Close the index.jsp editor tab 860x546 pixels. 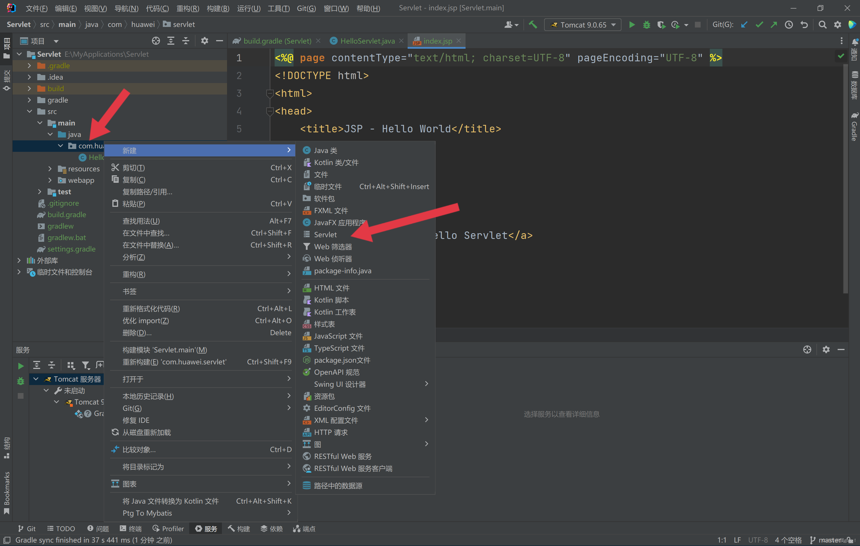pos(459,41)
